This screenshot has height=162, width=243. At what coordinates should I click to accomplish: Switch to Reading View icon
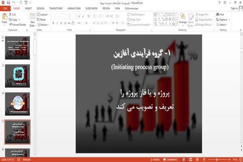pos(197,160)
